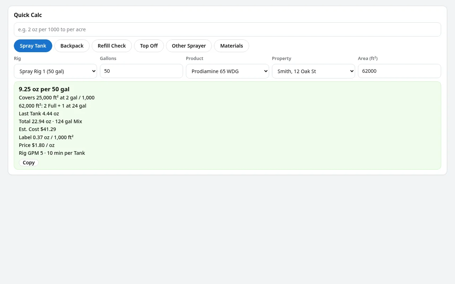455x284 pixels.
Task: Click the 'Label 0.37 oz / 1,000 ft²' line
Action: [46, 137]
